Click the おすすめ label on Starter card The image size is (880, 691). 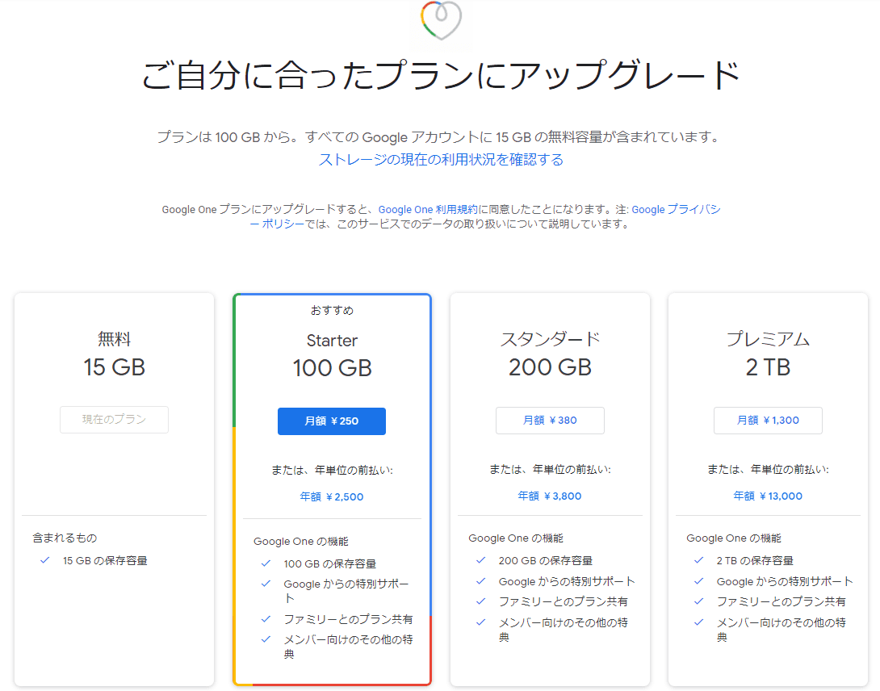(332, 311)
